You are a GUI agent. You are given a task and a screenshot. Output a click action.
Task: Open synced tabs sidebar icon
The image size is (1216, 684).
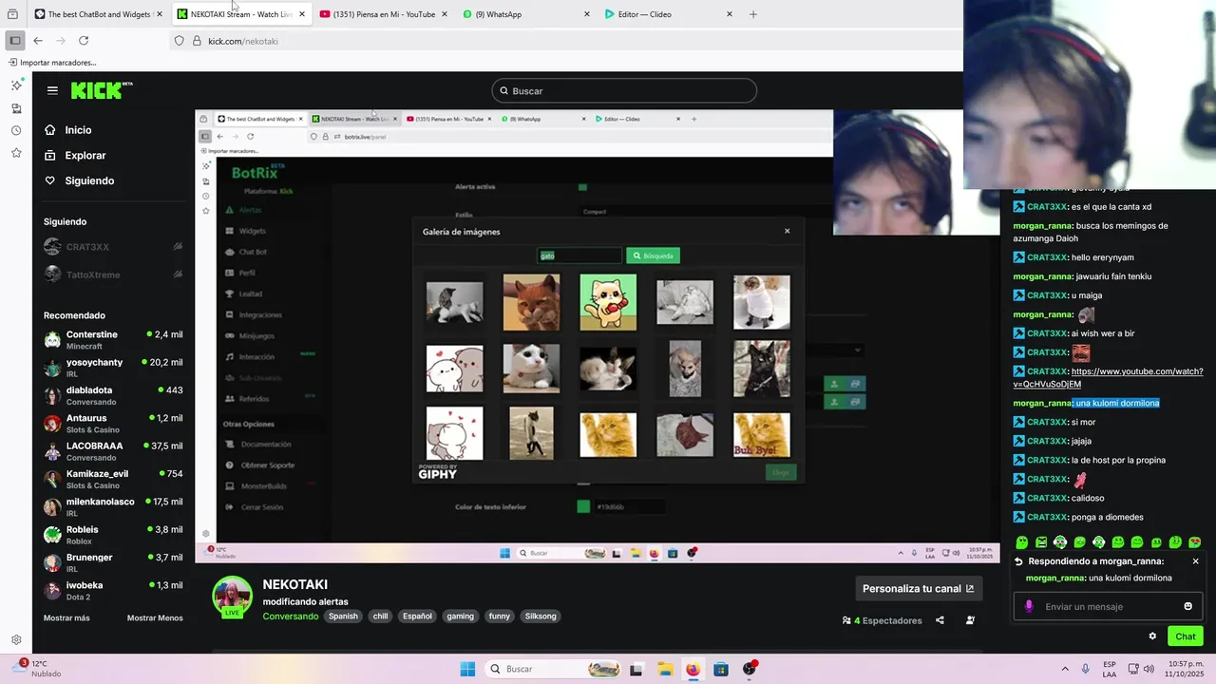(x=16, y=108)
